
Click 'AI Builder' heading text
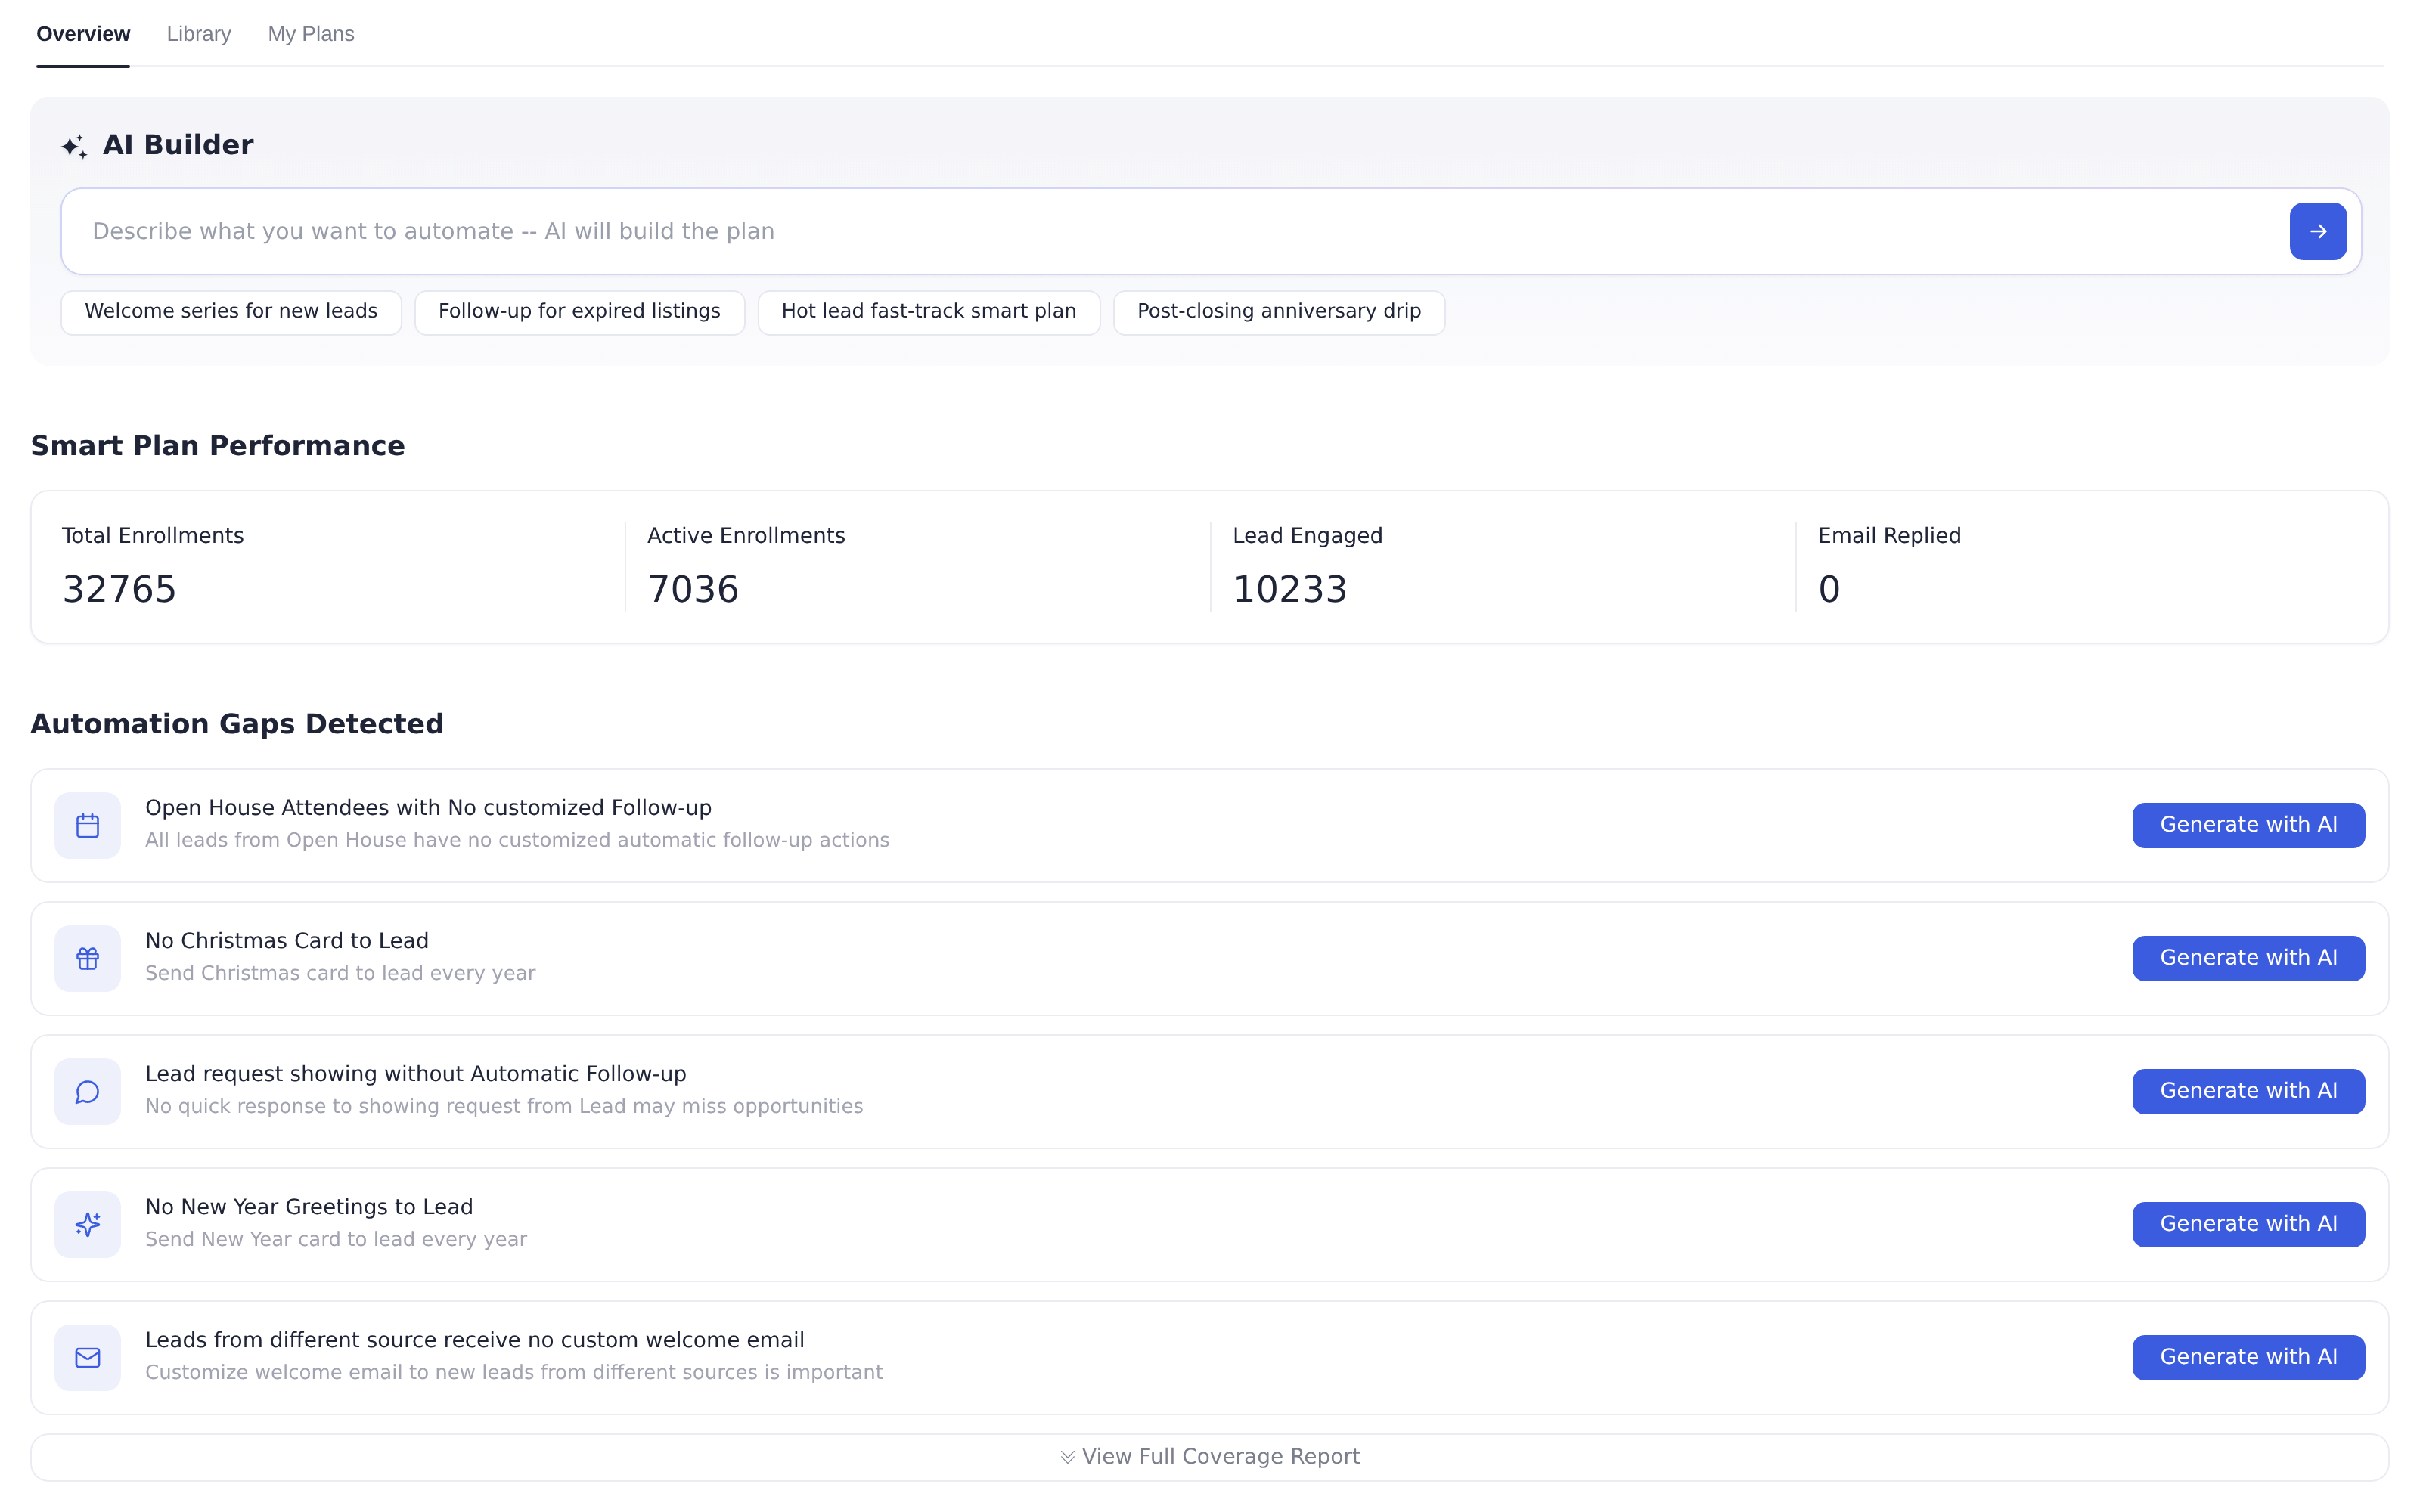point(178,145)
